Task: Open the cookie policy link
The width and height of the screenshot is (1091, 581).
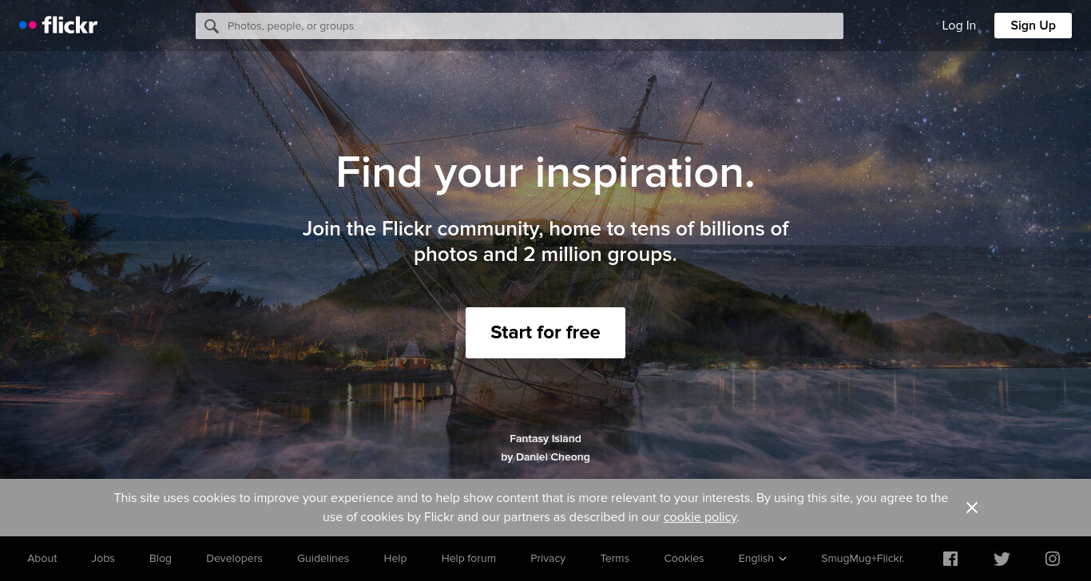Action: click(x=700, y=517)
